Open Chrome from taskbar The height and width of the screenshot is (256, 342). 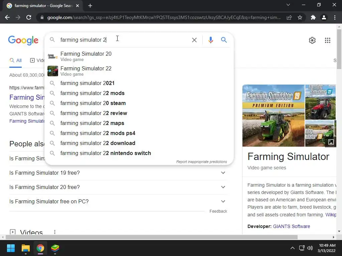(40, 248)
